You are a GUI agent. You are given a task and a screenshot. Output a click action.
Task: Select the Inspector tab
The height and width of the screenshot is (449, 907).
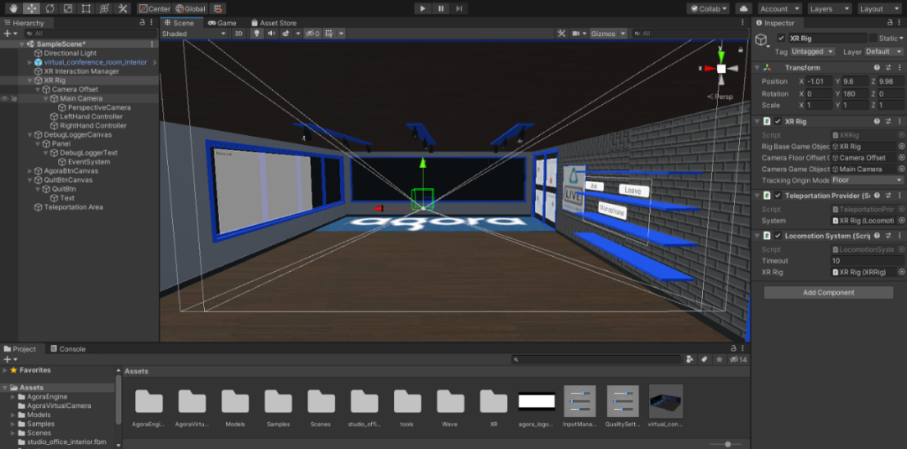[775, 23]
